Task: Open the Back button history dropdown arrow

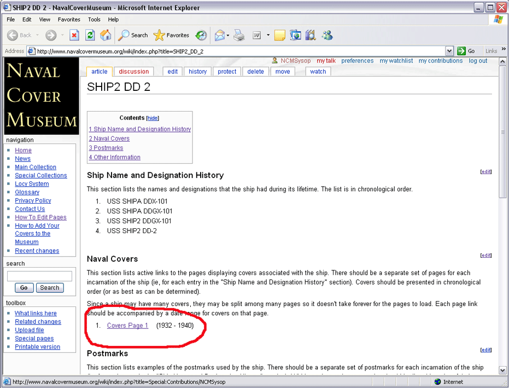Action: (x=37, y=36)
